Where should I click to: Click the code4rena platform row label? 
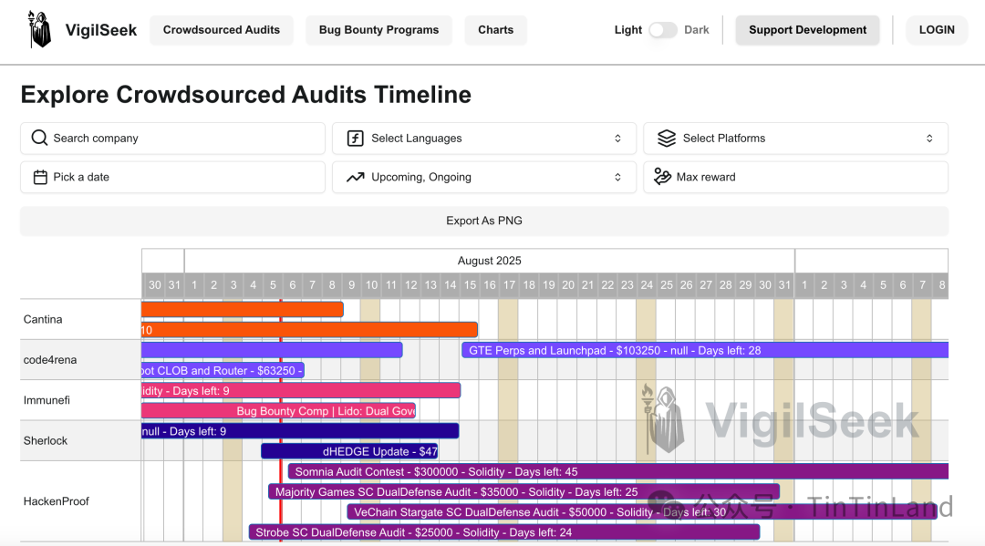49,360
